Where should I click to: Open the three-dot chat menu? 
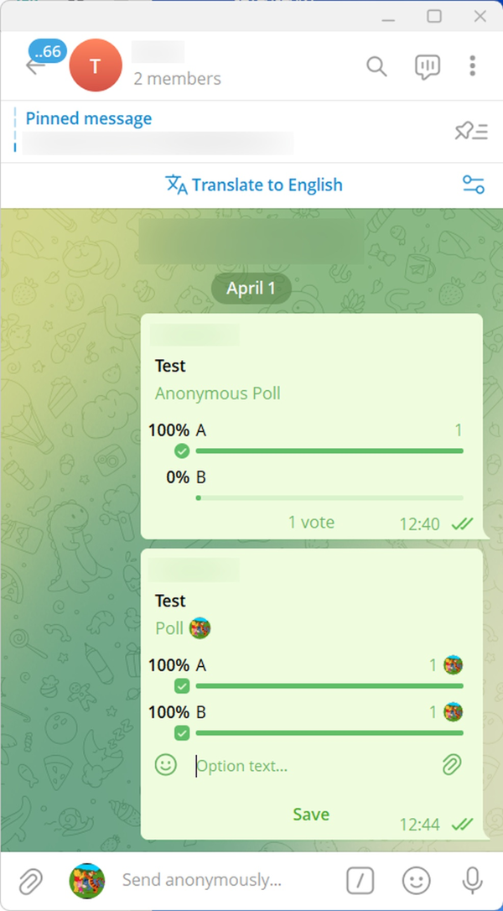click(473, 66)
